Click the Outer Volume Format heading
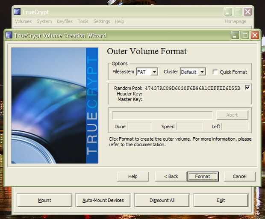Viewport: 265px width, 219px height. [x=147, y=51]
